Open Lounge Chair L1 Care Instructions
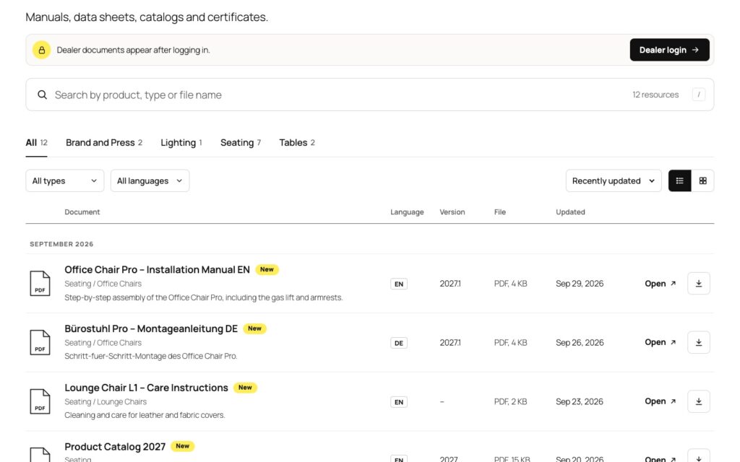The image size is (740, 462). click(x=661, y=401)
